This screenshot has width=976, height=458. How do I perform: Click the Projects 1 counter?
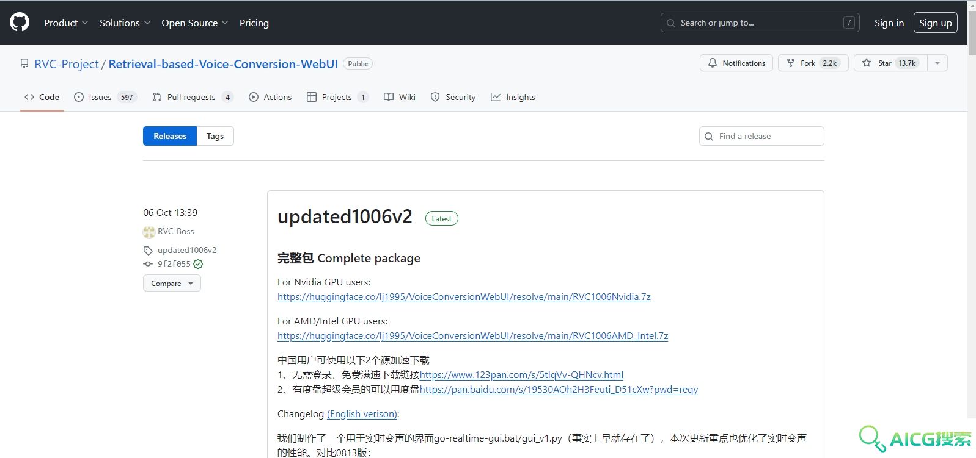point(363,97)
